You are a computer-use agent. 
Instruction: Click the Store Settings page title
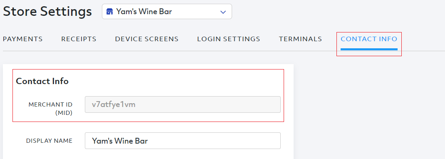click(x=47, y=12)
